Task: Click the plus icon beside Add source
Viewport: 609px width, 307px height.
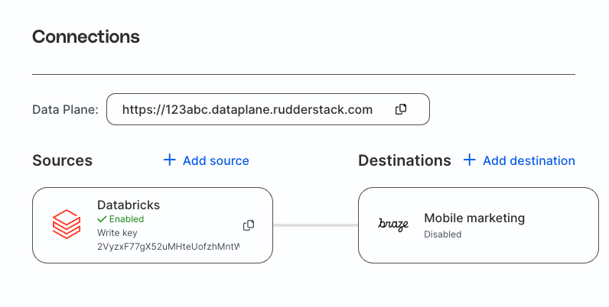Action: click(170, 160)
